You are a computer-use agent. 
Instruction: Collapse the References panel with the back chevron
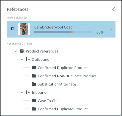113,9
